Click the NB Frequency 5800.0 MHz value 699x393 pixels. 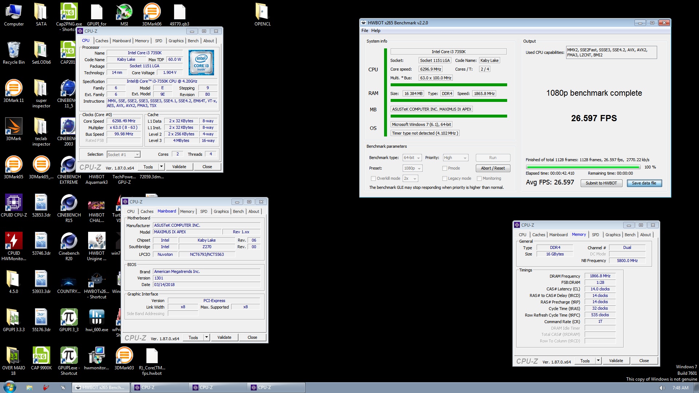point(627,261)
